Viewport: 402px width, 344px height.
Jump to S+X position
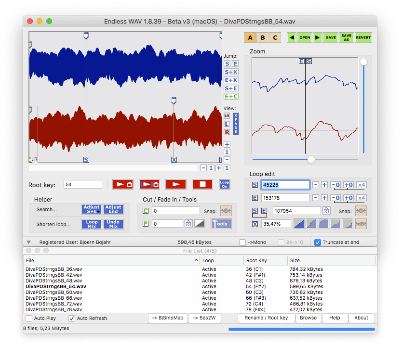[x=231, y=72]
